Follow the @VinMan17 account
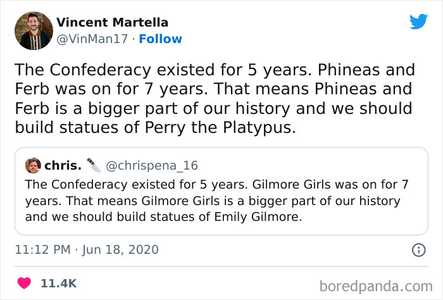 point(160,39)
